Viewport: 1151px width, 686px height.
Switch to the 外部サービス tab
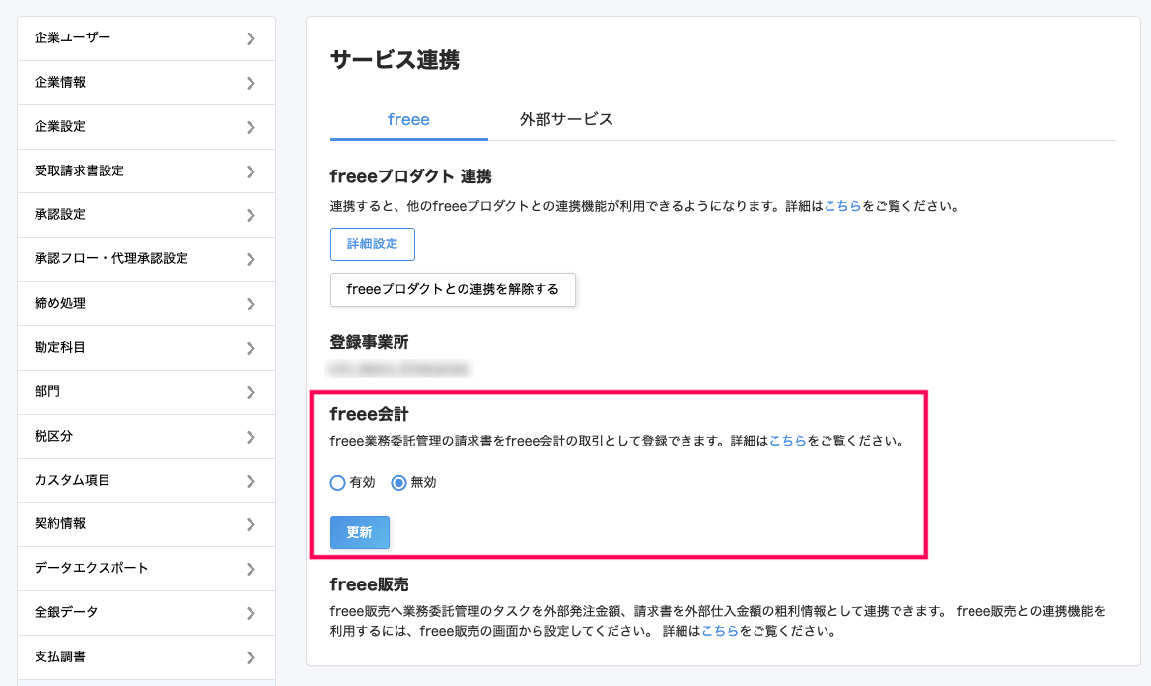point(566,119)
